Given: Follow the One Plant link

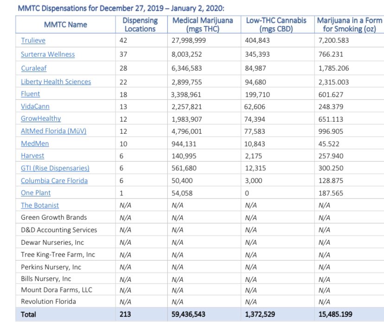Looking at the screenshot, I should (36, 193).
